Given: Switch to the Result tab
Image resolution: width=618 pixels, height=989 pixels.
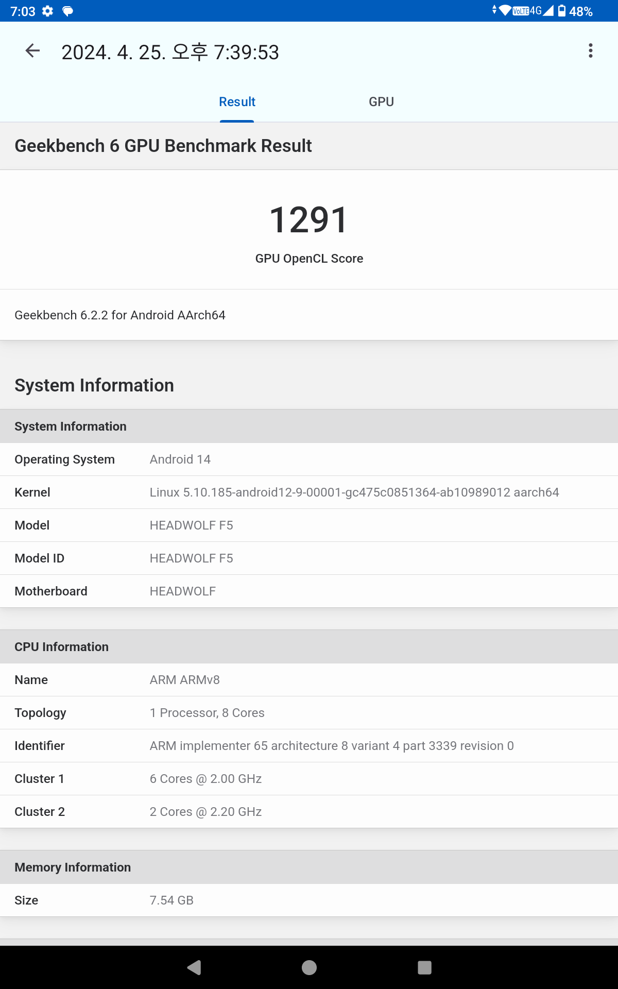Looking at the screenshot, I should pos(237,102).
